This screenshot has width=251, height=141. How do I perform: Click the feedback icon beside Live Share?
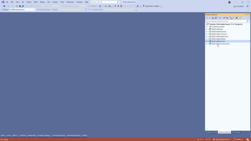pos(247,6)
